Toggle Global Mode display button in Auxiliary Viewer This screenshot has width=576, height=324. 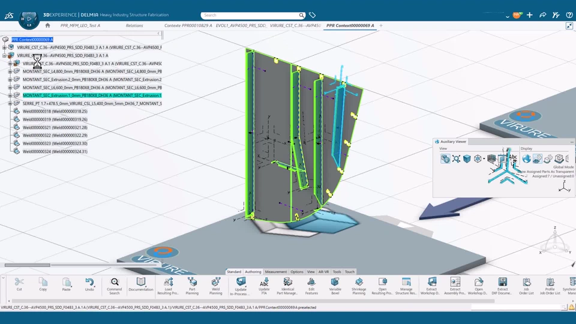click(537, 158)
